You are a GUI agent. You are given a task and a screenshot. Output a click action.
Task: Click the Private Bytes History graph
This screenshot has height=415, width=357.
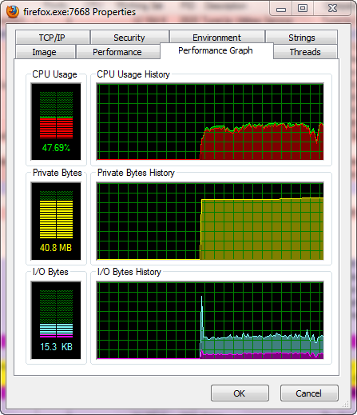[x=210, y=221]
